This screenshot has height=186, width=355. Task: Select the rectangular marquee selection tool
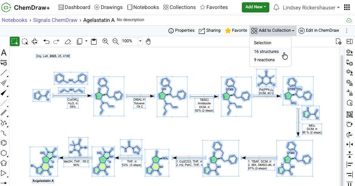tap(15, 42)
